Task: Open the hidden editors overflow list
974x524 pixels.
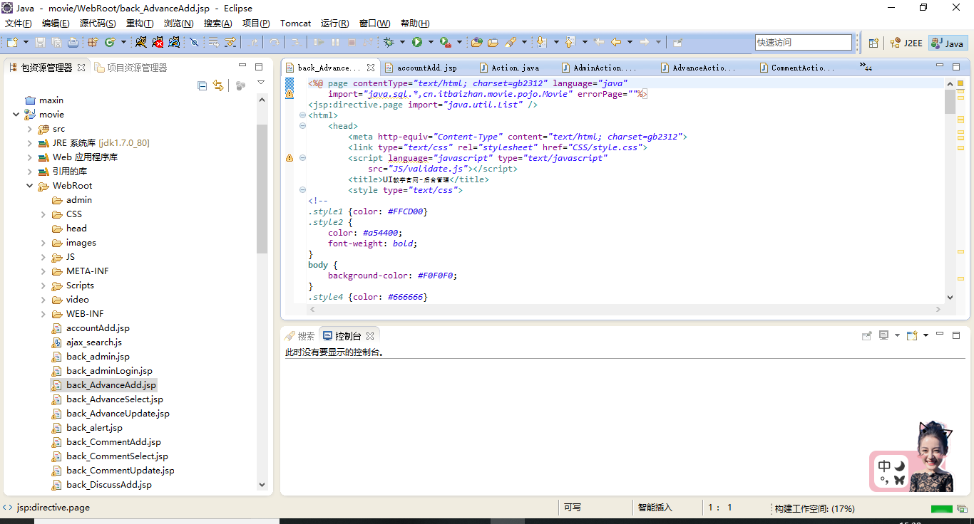Action: (x=865, y=67)
